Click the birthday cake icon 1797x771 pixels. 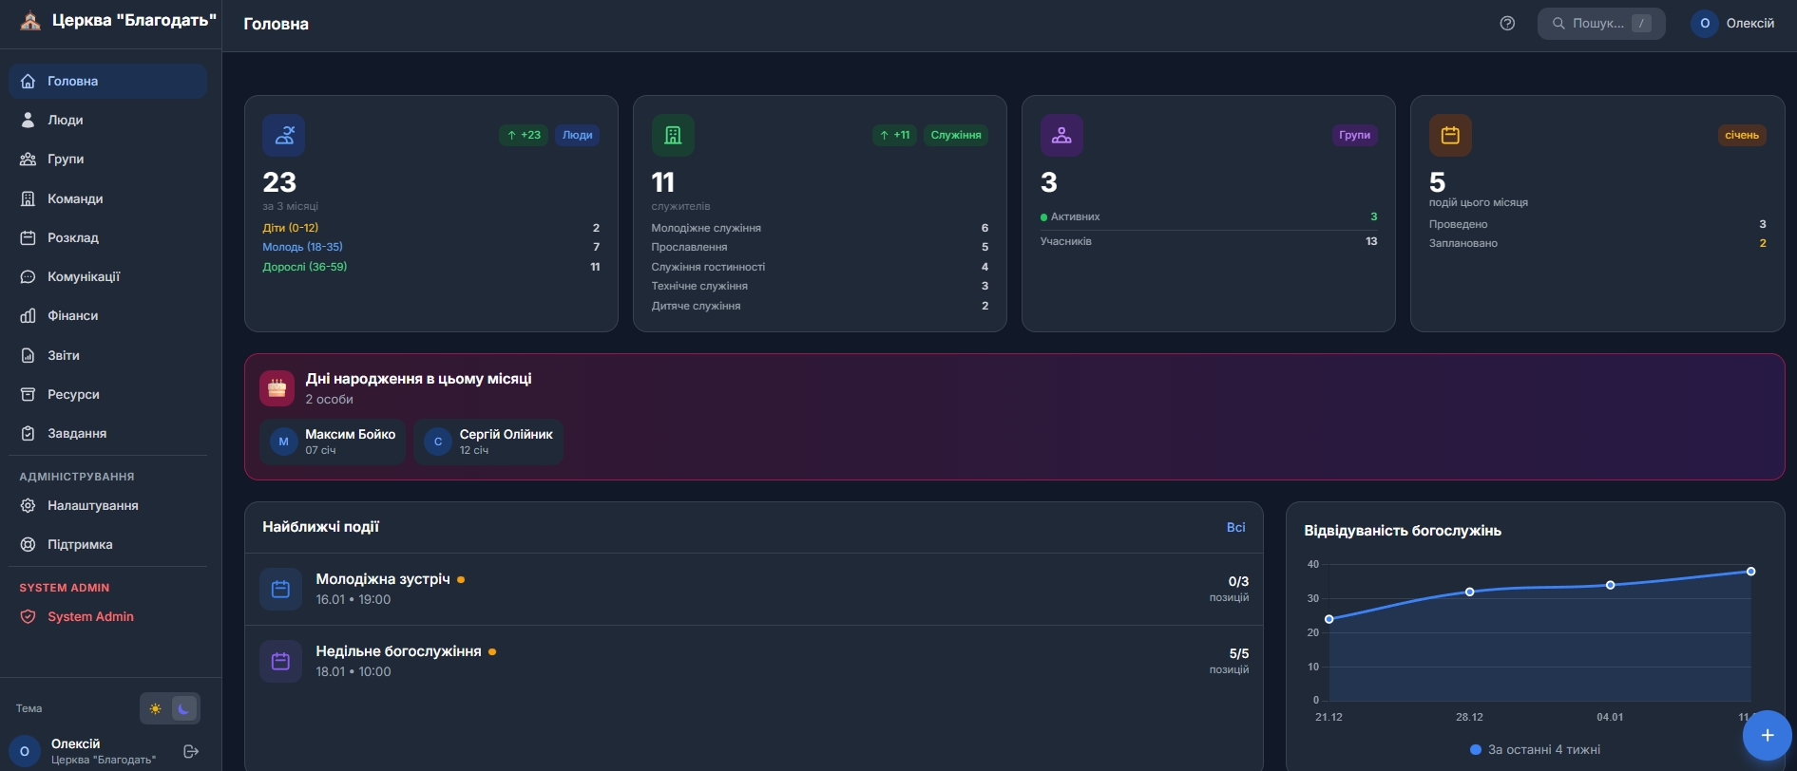[x=277, y=388]
